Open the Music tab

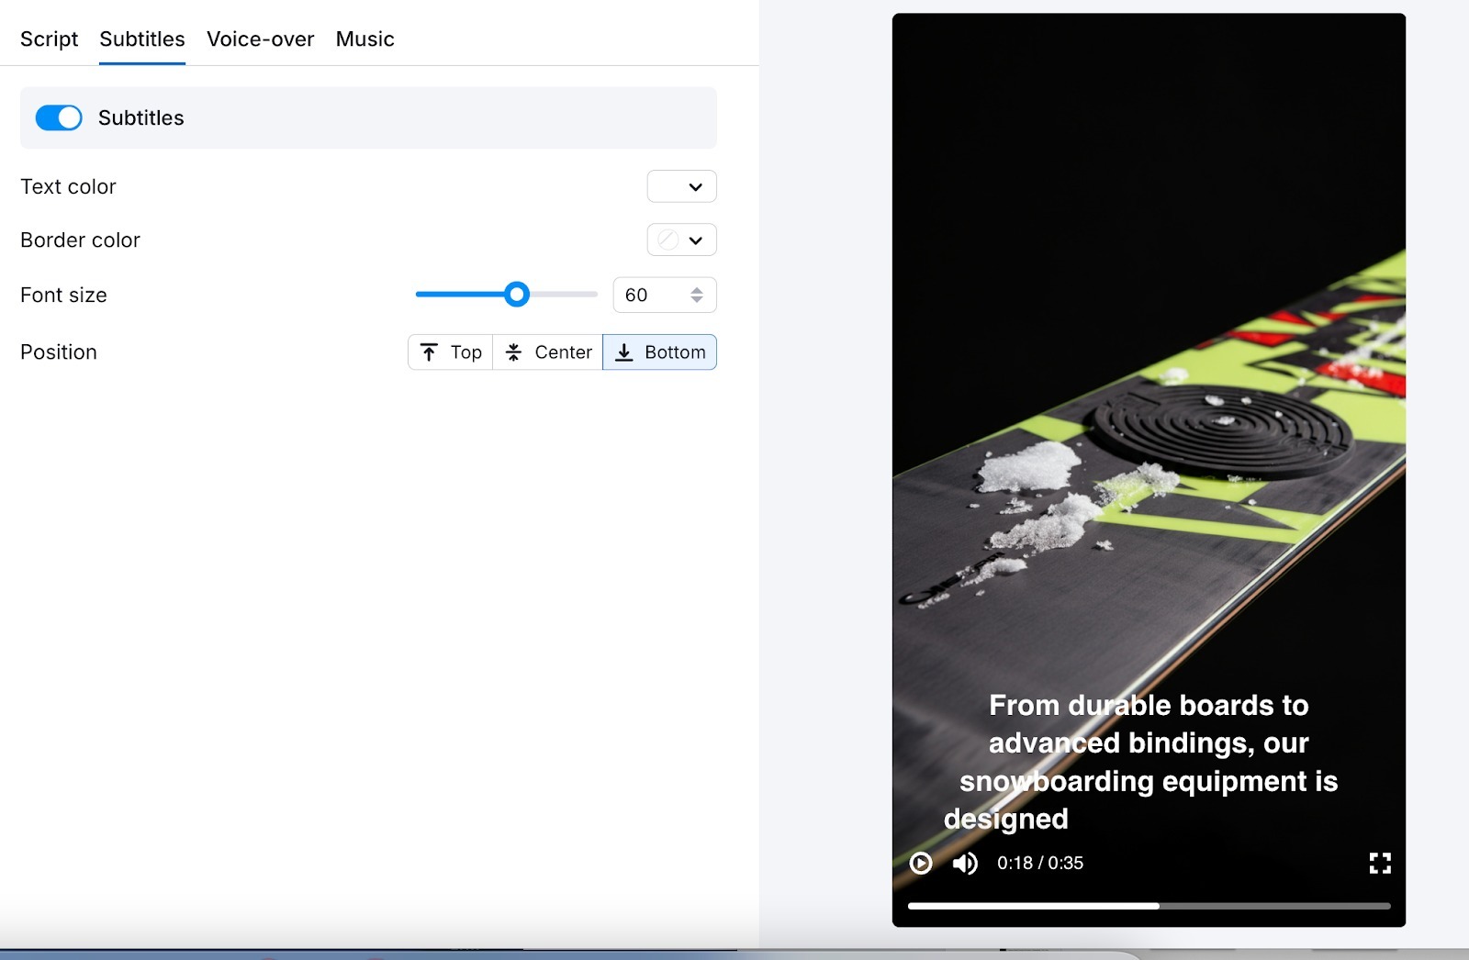click(x=364, y=39)
